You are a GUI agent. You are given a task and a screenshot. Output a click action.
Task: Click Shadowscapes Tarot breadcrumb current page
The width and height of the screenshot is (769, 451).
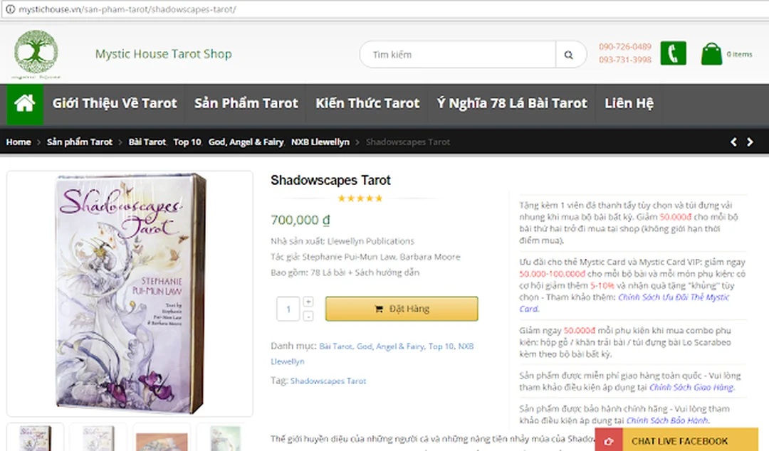407,142
